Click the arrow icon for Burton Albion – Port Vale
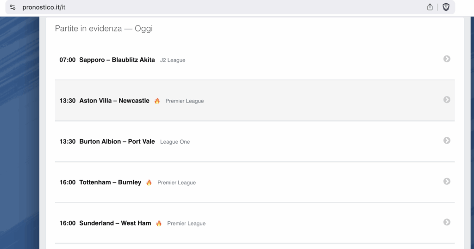The height and width of the screenshot is (249, 474). (x=447, y=140)
